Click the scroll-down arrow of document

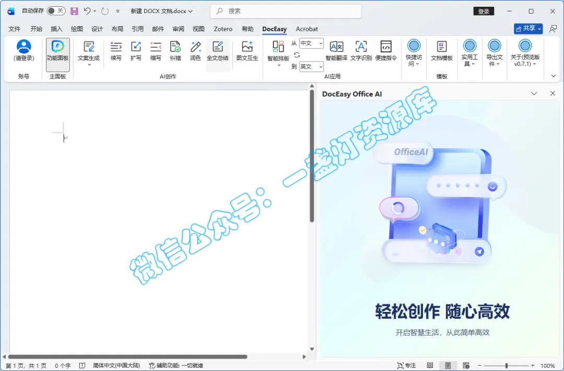click(x=312, y=349)
